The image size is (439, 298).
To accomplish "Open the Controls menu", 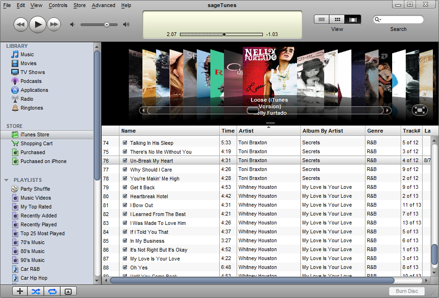I will (58, 5).
